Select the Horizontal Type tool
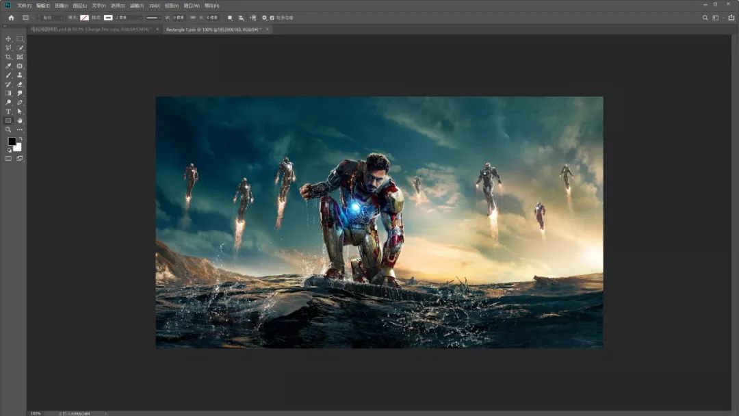 click(x=8, y=112)
